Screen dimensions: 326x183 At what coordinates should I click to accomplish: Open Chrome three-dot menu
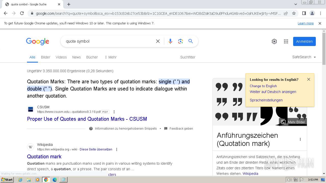coord(320,13)
